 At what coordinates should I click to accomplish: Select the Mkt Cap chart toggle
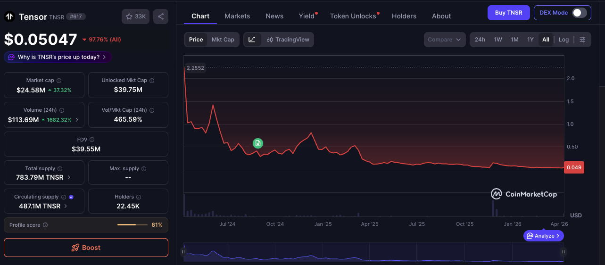click(x=223, y=40)
